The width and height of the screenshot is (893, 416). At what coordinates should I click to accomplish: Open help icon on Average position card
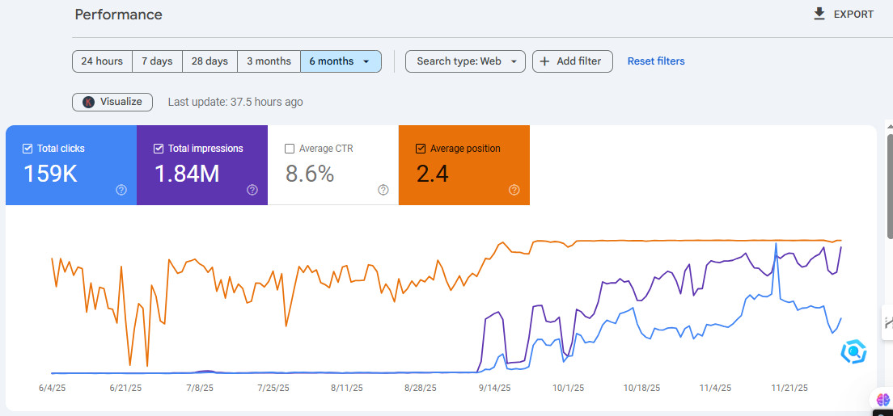pos(514,190)
